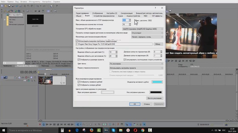238x133 pixels.
Task: Open GPU acceleration dropdown (Intel HD Graphics 4400)
Action: tap(143, 29)
